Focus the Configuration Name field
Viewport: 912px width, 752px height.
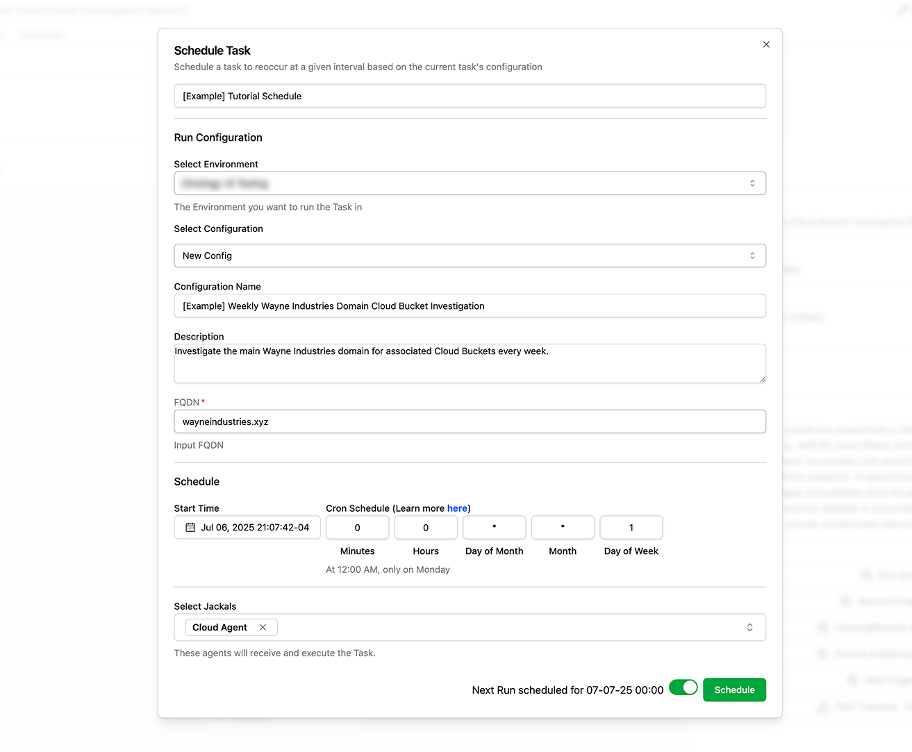click(470, 306)
